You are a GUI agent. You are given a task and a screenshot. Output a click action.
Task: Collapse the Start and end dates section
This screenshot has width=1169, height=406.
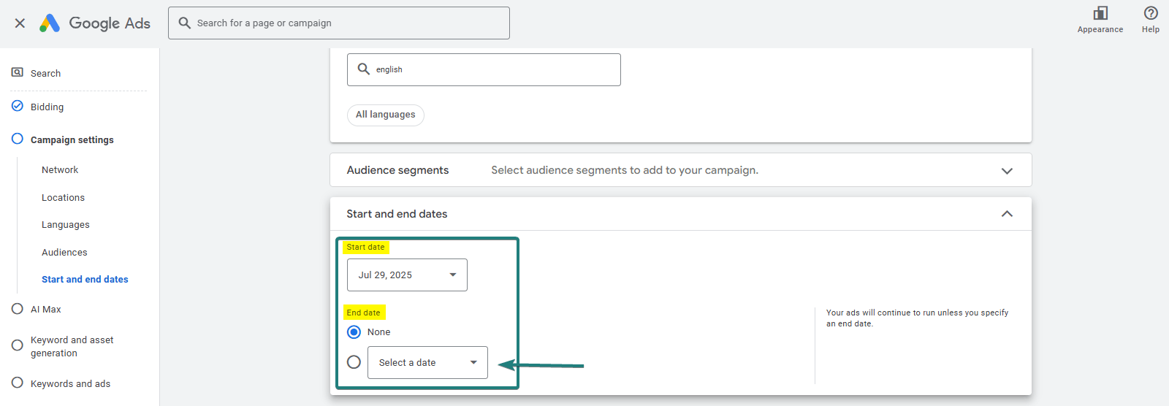point(1006,214)
